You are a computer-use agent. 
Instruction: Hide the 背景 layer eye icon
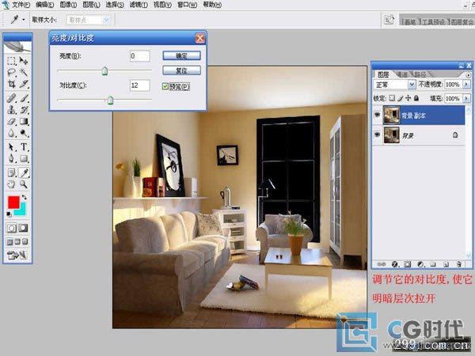tap(377, 134)
